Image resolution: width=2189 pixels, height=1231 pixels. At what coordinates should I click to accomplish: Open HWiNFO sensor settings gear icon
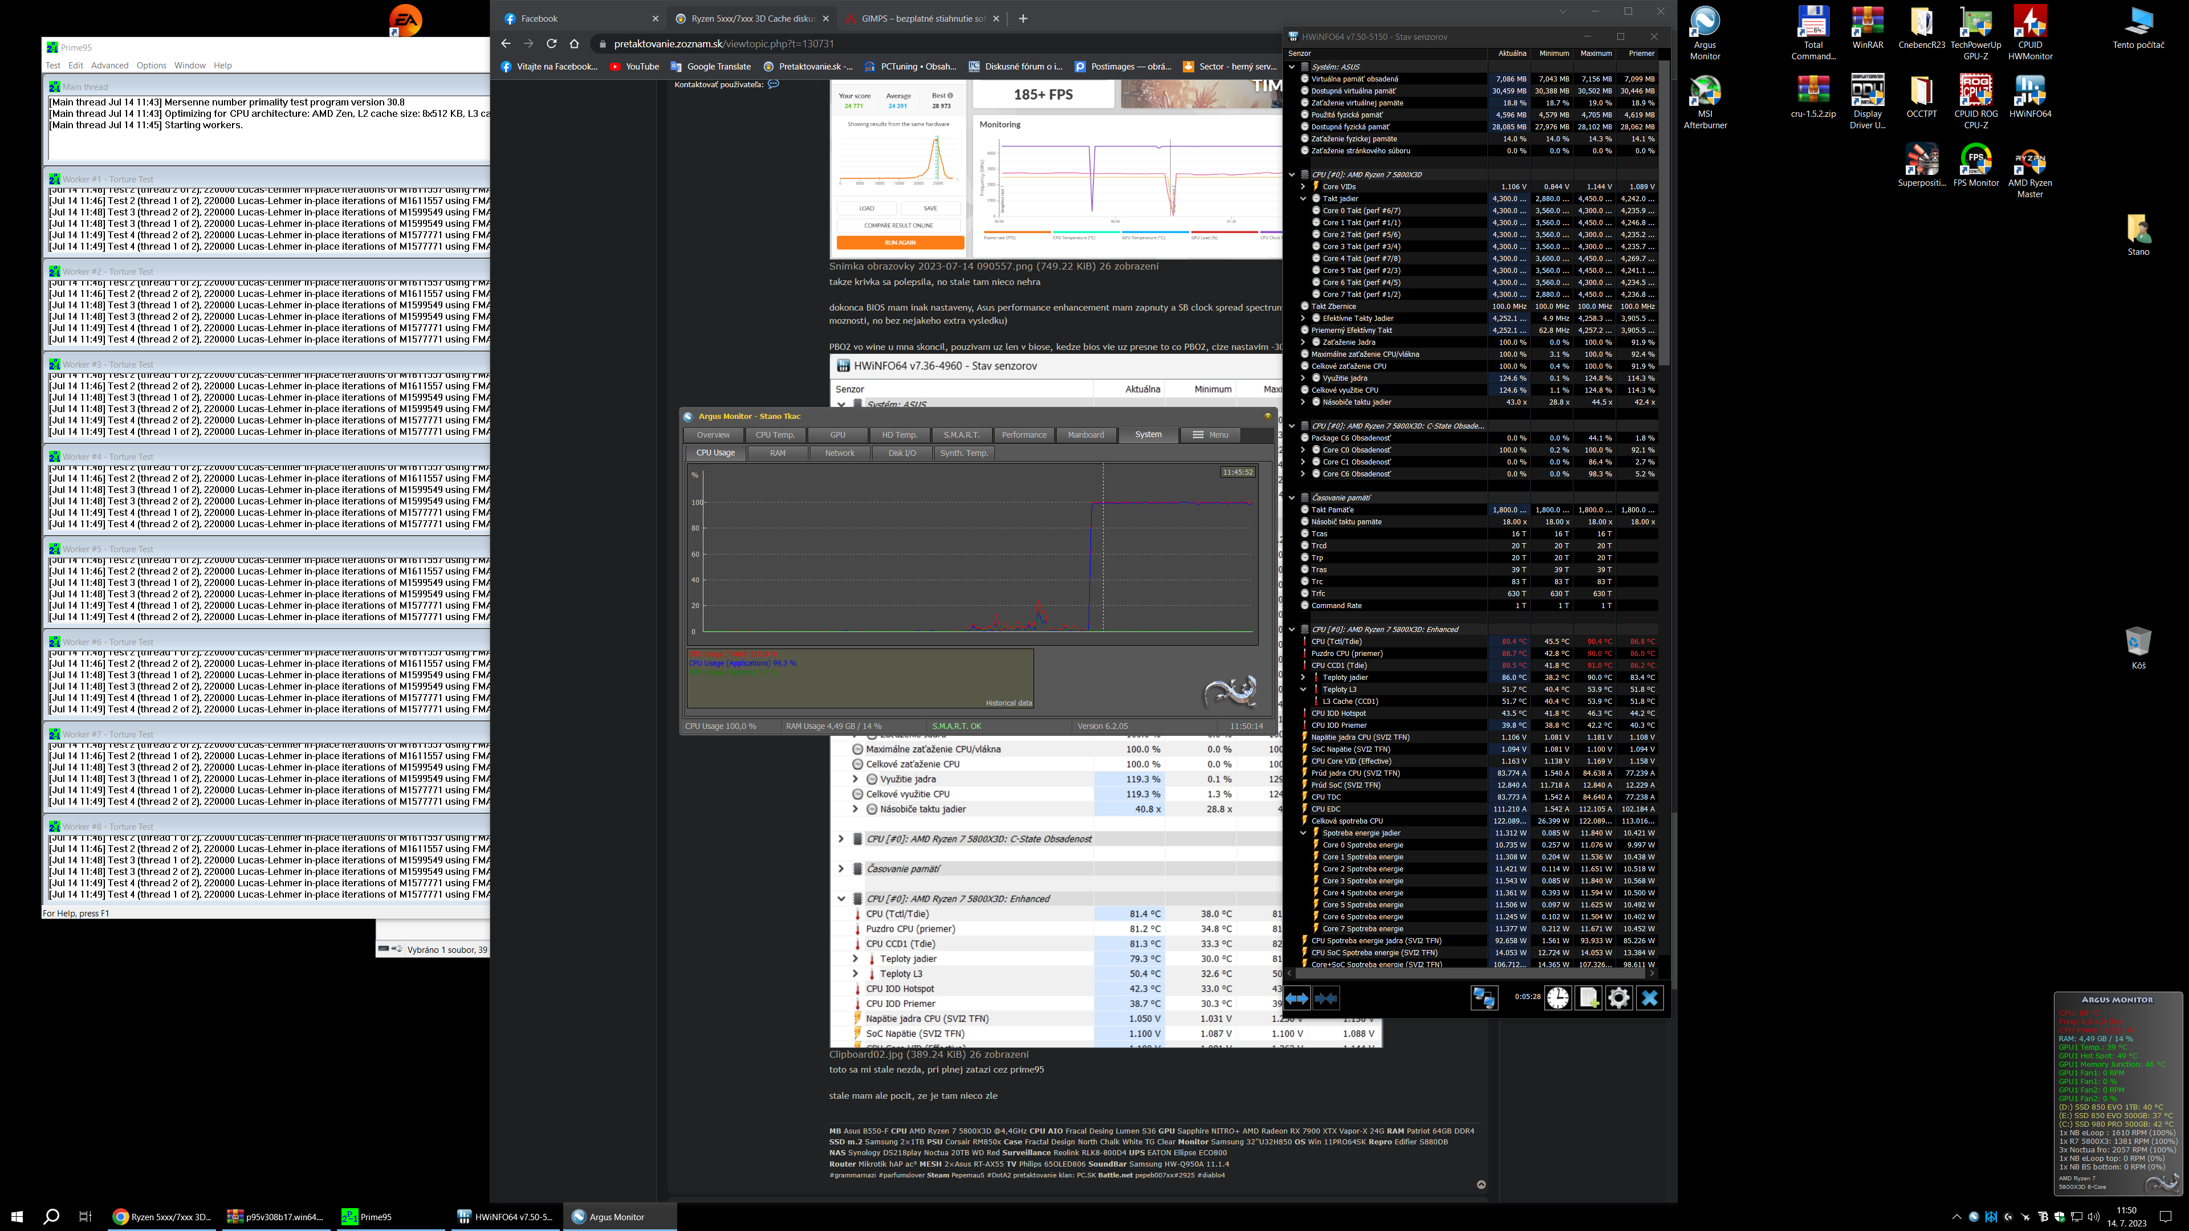click(1619, 998)
